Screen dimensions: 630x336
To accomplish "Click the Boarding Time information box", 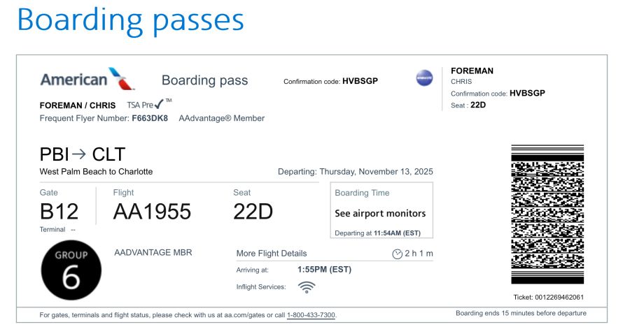I will [381, 210].
